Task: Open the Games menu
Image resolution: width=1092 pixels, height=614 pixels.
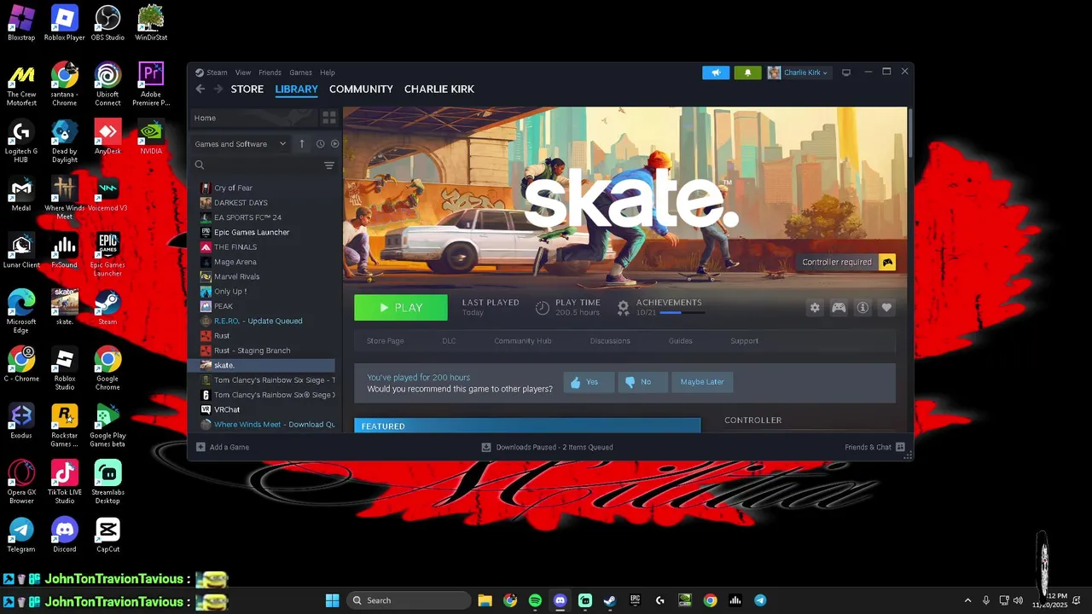Action: tap(300, 72)
